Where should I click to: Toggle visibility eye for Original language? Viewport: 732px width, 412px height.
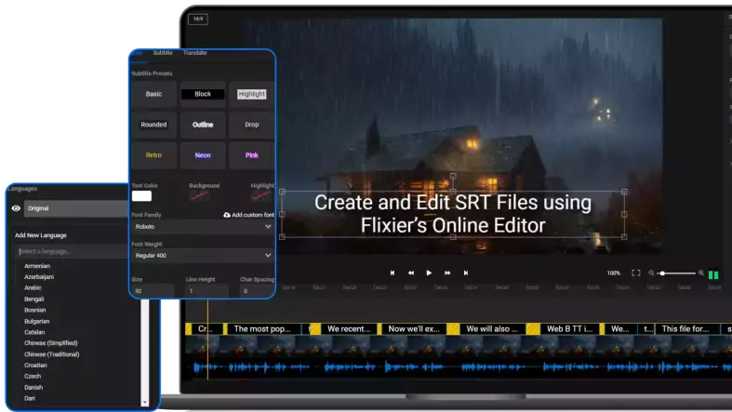point(16,209)
